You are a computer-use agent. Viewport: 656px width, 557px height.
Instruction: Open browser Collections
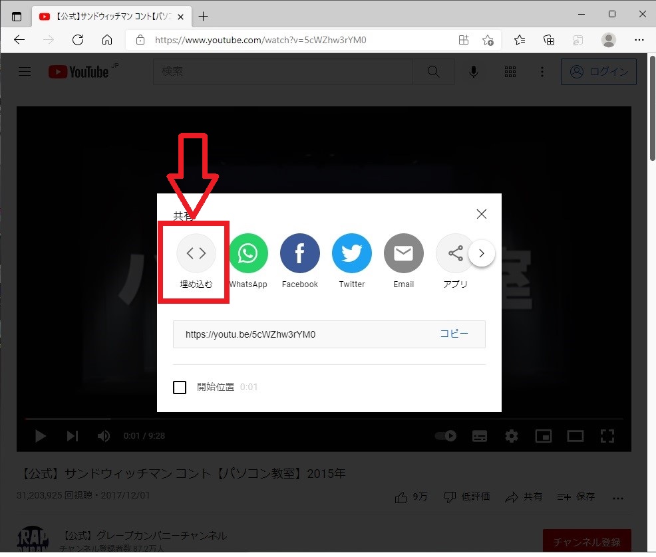pyautogui.click(x=549, y=40)
